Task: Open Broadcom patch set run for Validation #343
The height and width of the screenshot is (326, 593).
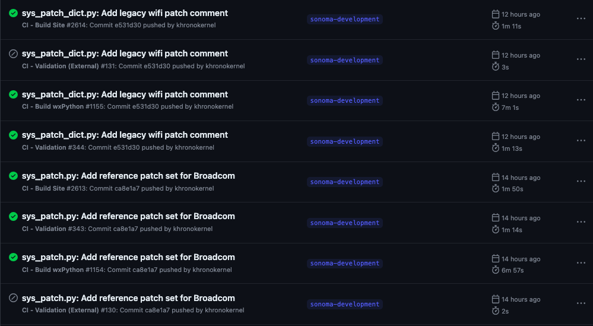Action: (x=128, y=216)
